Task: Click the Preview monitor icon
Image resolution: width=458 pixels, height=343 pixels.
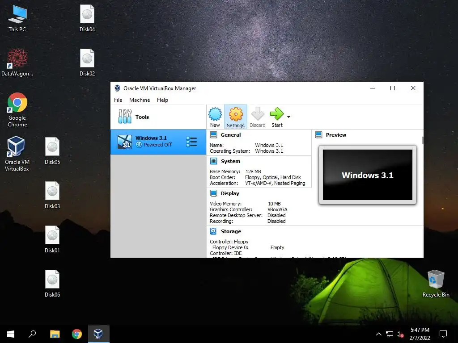Action: [x=318, y=135]
